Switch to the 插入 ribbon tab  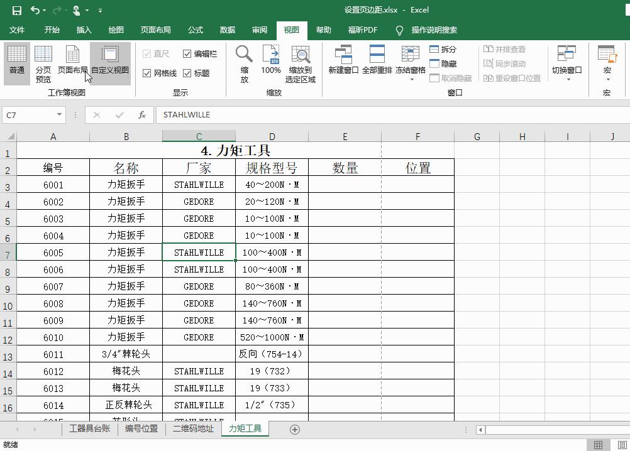pyautogui.click(x=85, y=30)
